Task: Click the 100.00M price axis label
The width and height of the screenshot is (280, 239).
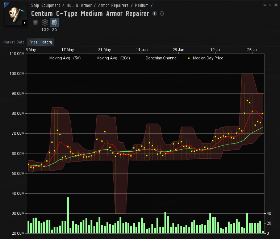Action: pyautogui.click(x=17, y=74)
